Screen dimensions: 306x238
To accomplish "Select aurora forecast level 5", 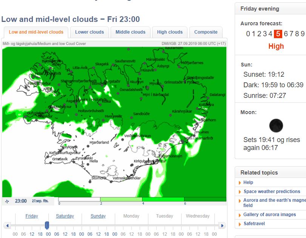I will click(x=278, y=34).
